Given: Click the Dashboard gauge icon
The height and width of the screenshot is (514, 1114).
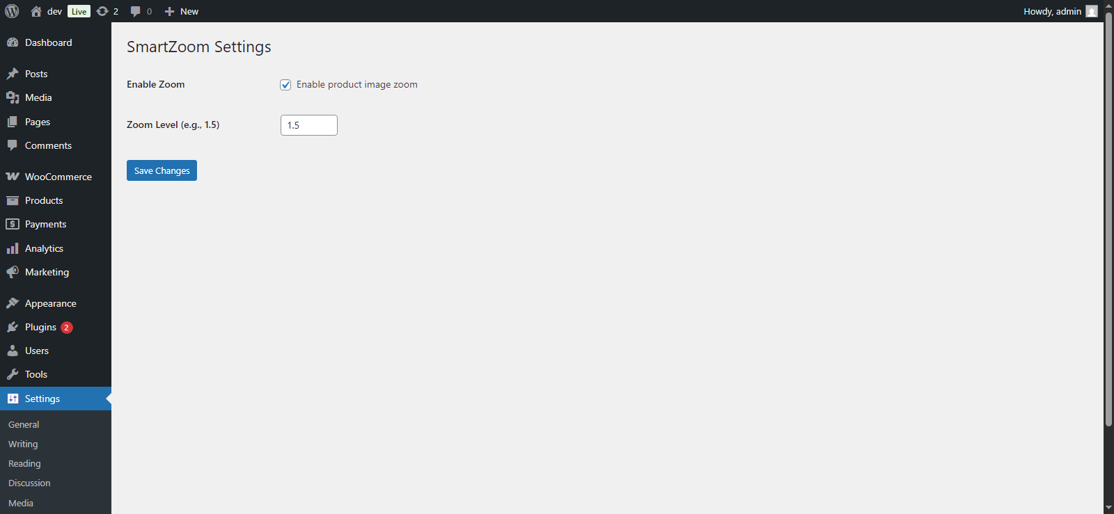Looking at the screenshot, I should pyautogui.click(x=13, y=42).
